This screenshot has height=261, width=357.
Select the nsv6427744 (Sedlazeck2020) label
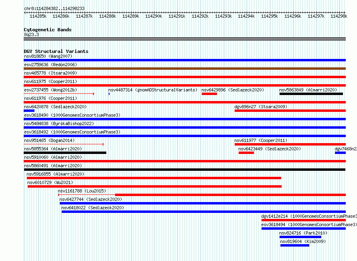[91, 199]
